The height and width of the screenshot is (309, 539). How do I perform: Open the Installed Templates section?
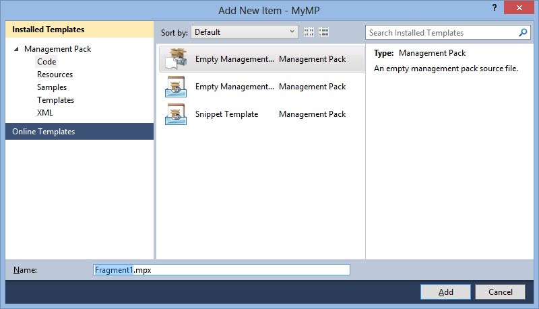pos(80,30)
